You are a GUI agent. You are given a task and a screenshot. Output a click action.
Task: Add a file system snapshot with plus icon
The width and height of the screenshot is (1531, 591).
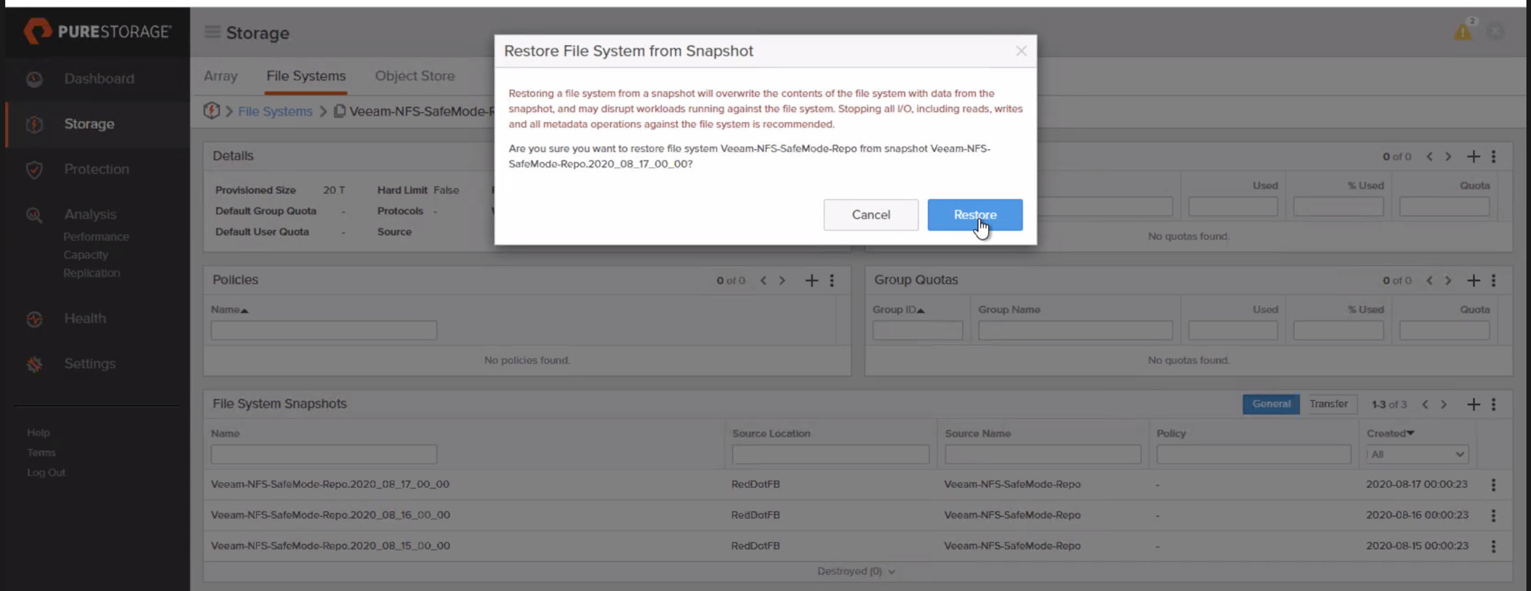click(x=1474, y=404)
